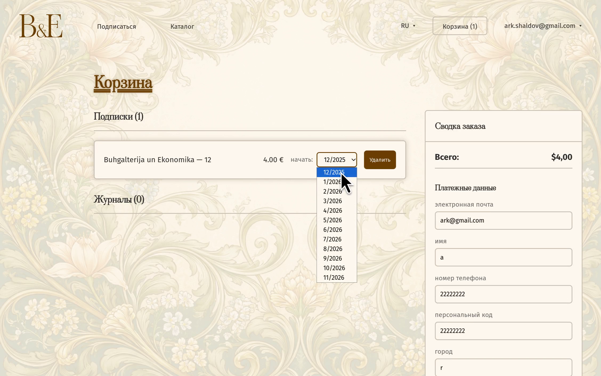Expand the ark.shaldov@gmail.com account menu

pyautogui.click(x=542, y=26)
